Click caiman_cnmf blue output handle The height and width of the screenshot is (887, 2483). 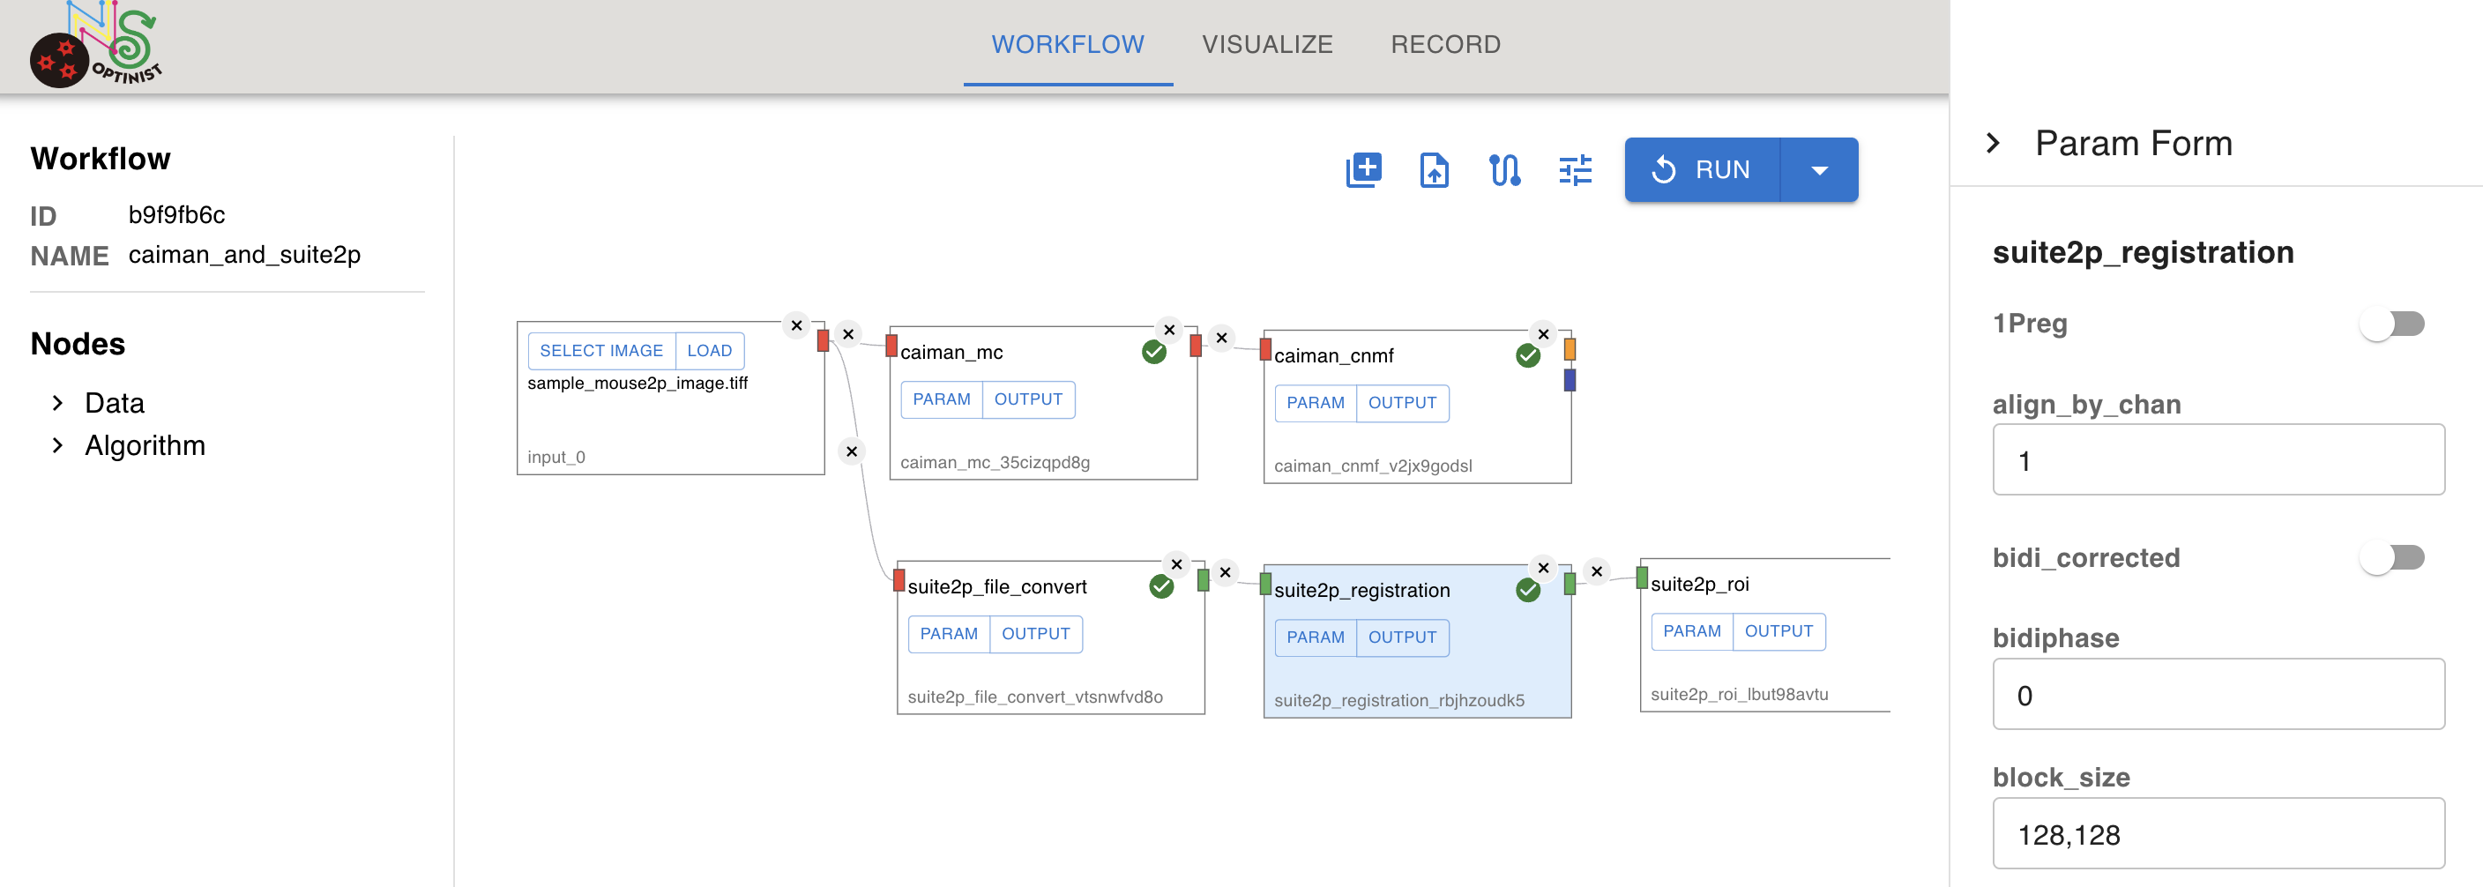[x=1570, y=380]
